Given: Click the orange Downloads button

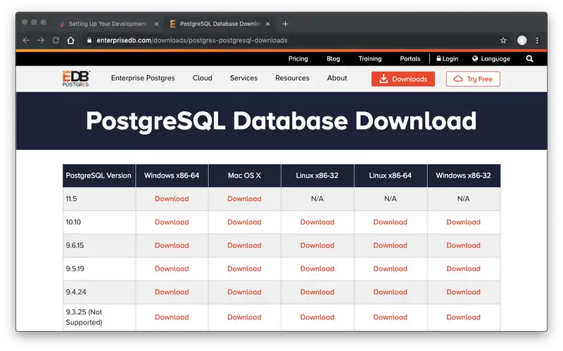Looking at the screenshot, I should [x=403, y=79].
